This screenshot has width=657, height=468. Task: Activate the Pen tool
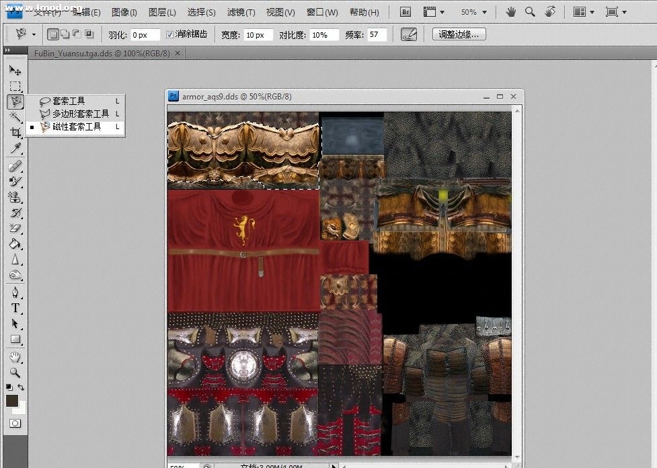coord(15,292)
